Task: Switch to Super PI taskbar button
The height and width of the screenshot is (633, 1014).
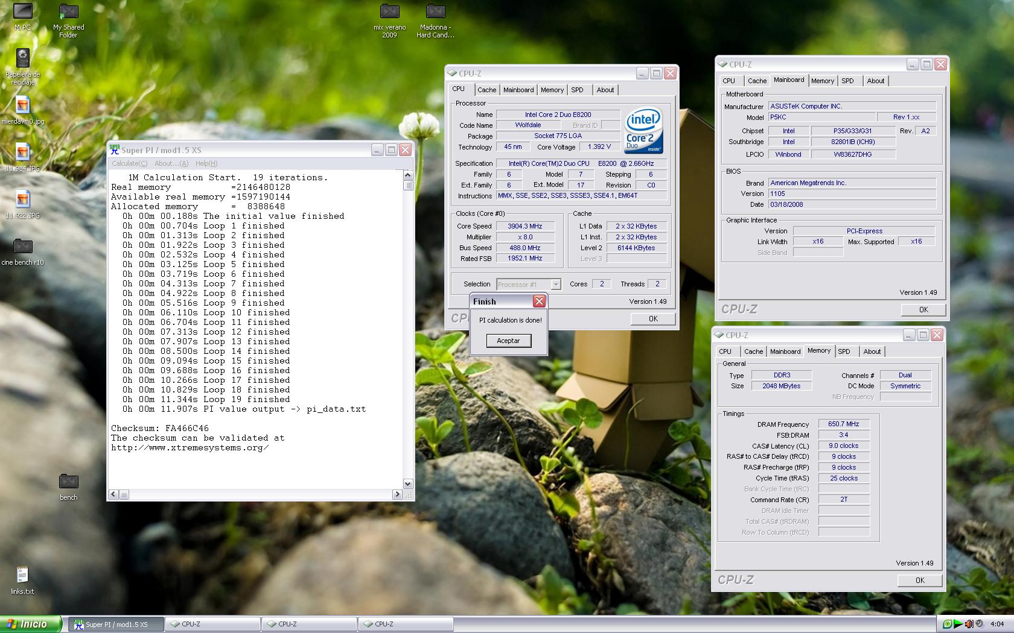Action: click(x=116, y=624)
